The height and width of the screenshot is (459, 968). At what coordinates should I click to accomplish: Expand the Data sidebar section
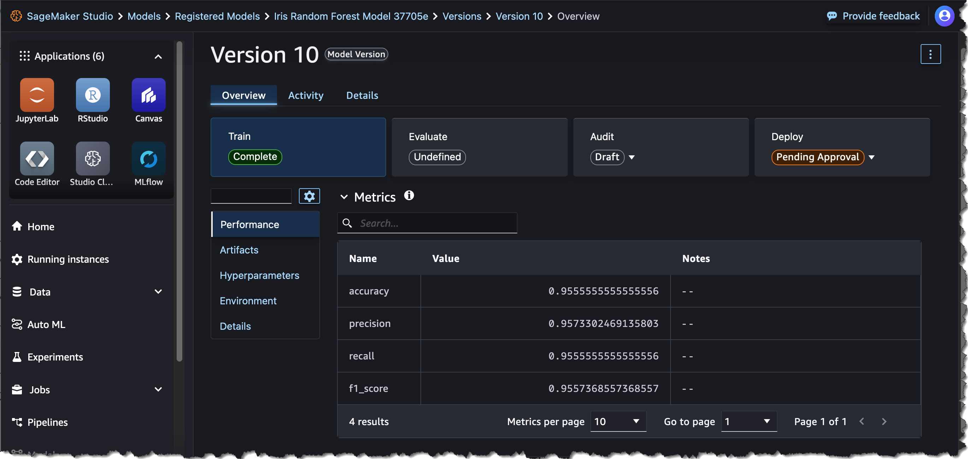(158, 292)
